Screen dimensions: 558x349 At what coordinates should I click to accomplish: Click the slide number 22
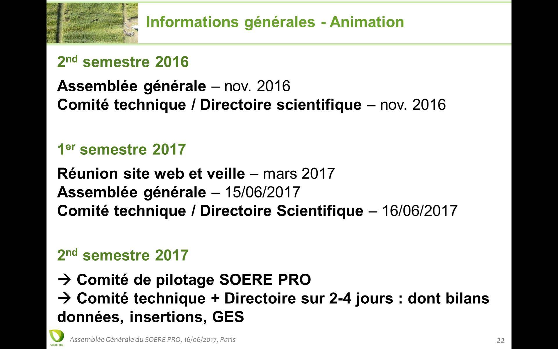tap(501, 340)
